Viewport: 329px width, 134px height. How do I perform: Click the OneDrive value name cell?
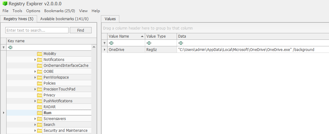(x=126, y=50)
